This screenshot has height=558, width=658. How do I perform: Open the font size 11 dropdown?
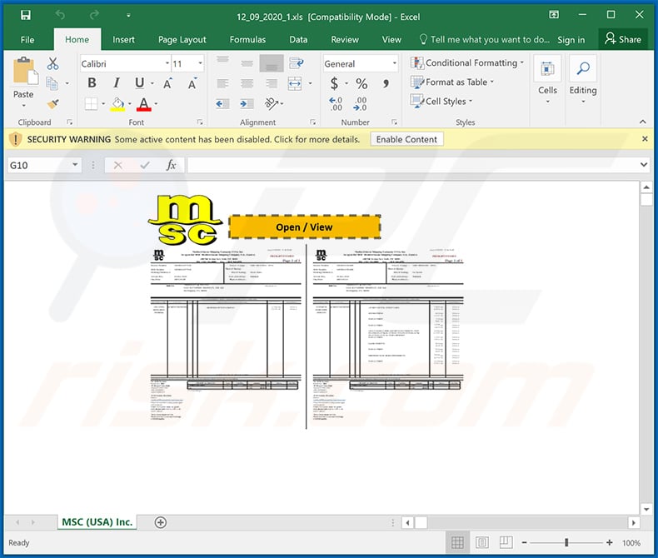point(200,64)
